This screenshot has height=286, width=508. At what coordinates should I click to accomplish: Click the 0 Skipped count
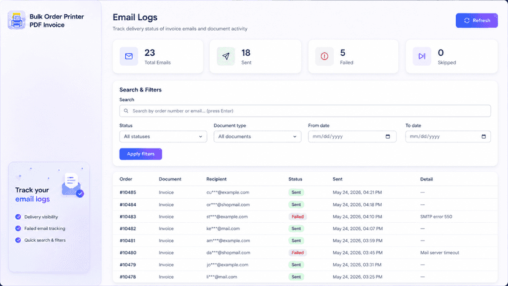point(441,53)
